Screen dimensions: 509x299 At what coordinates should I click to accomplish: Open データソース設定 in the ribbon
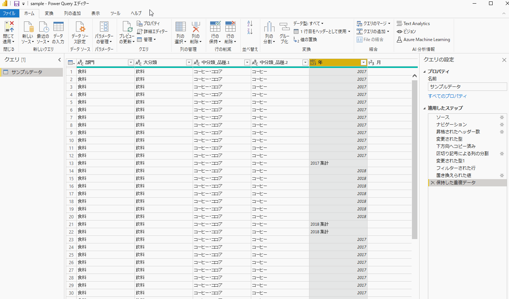point(80,28)
